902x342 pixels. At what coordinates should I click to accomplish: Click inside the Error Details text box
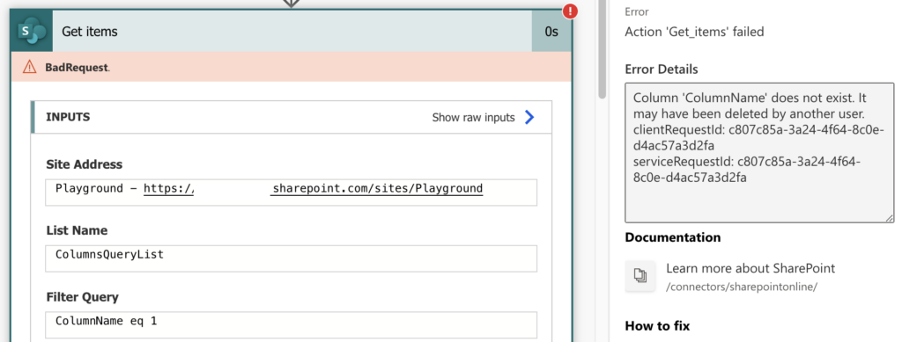pyautogui.click(x=759, y=153)
